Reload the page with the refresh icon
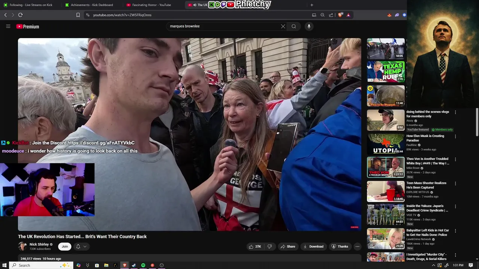 pyautogui.click(x=20, y=15)
